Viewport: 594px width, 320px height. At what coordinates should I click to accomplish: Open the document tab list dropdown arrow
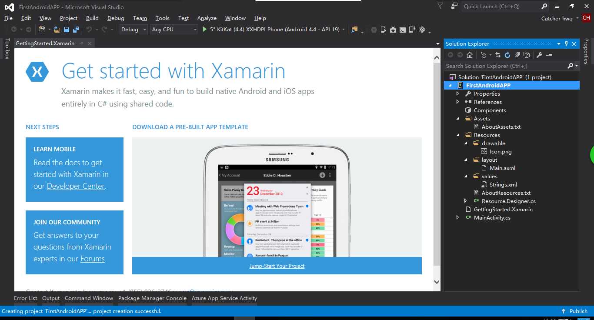pos(437,44)
